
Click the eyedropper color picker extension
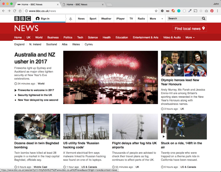click(190, 11)
